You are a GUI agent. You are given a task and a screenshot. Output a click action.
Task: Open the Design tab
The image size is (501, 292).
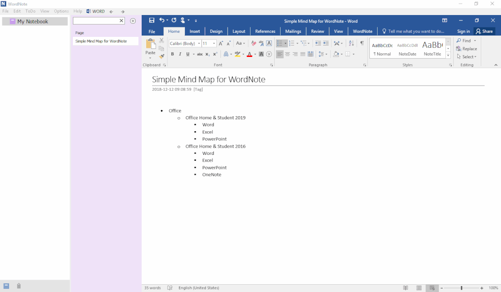216,31
